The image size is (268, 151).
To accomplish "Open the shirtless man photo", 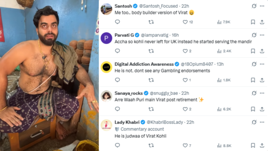I will point(49,75).
